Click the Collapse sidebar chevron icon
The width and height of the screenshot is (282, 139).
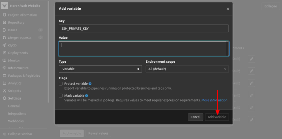point(4,134)
